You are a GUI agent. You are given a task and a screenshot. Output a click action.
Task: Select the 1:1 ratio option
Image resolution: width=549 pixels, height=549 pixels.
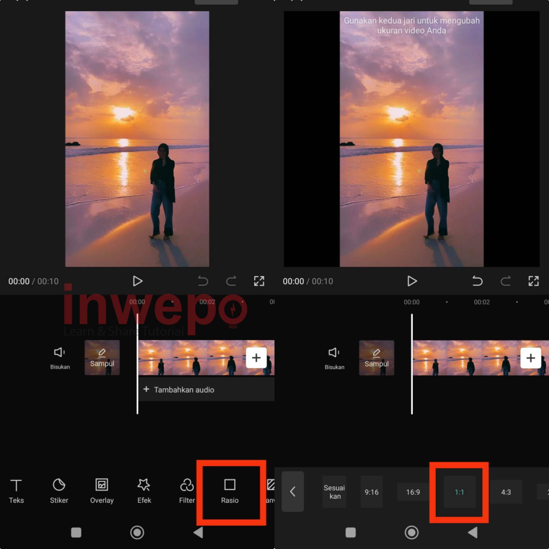coord(459,492)
